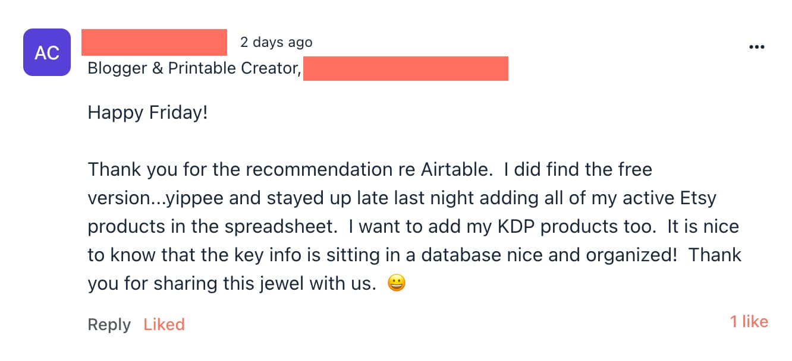
Task: View who liked via '1 like'
Action: click(x=749, y=322)
